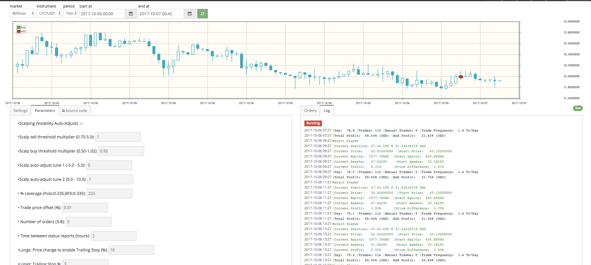The width and height of the screenshot is (591, 265).
Task: Click Scalp auto-adjust tune 2 field
Action: tap(110, 179)
